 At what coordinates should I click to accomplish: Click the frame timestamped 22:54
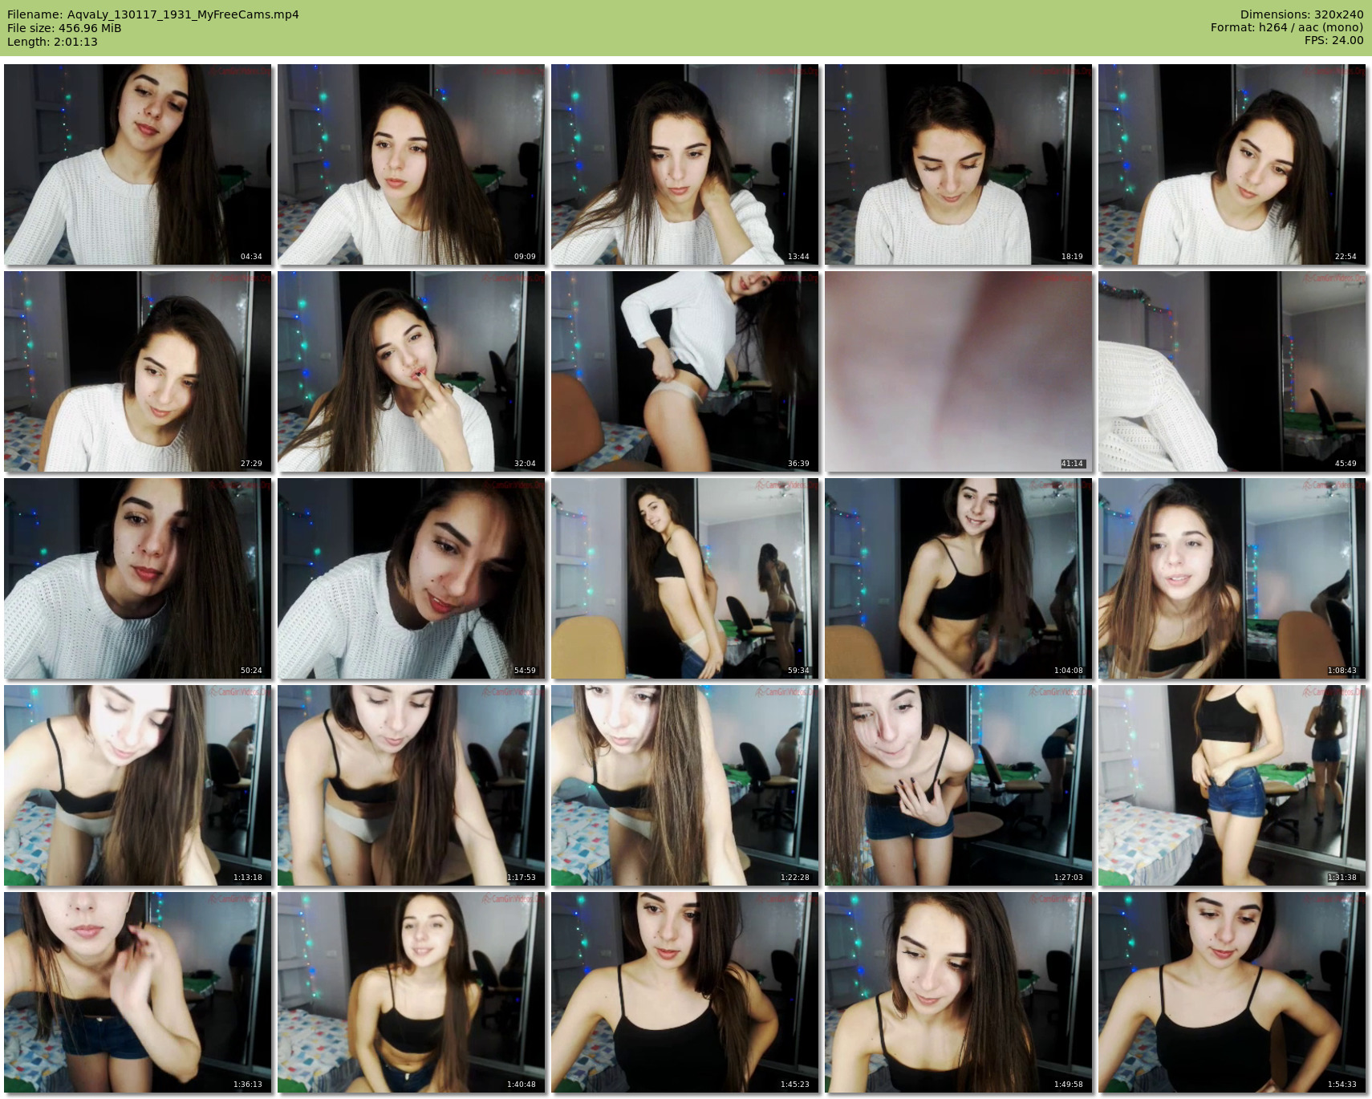point(1232,164)
